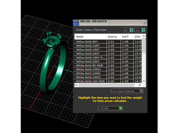This screenshot has width=178, height=133.
Task: Sort by the Metal column header
Action: (90, 37)
